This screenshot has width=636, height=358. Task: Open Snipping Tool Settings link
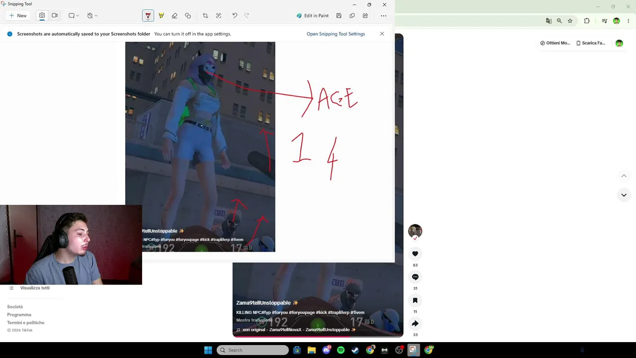335,34
